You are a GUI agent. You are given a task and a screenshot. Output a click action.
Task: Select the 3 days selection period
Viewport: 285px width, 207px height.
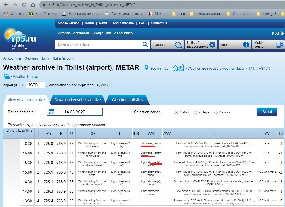coord(216,112)
